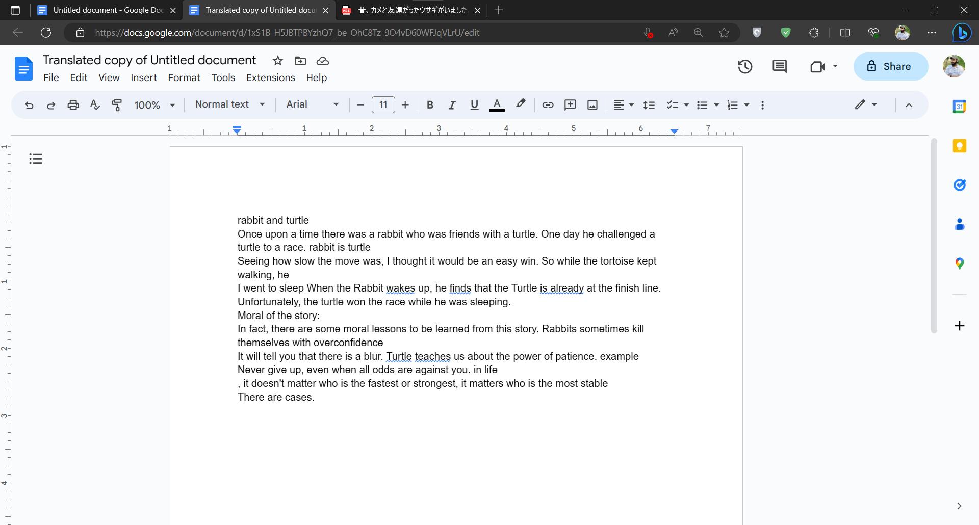Image resolution: width=979 pixels, height=525 pixels.
Task: Star the document
Action: click(x=278, y=61)
